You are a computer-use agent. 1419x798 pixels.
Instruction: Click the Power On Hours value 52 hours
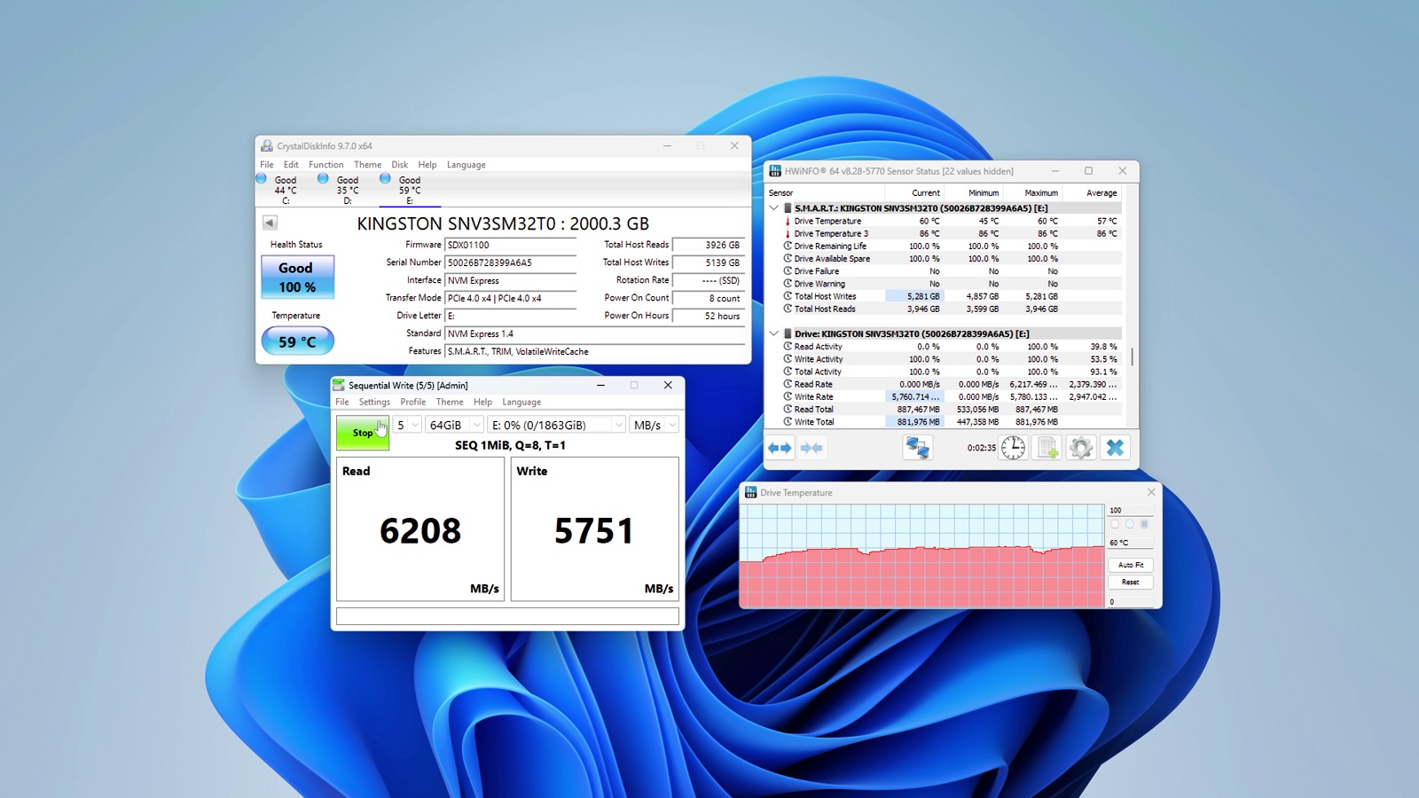click(708, 316)
